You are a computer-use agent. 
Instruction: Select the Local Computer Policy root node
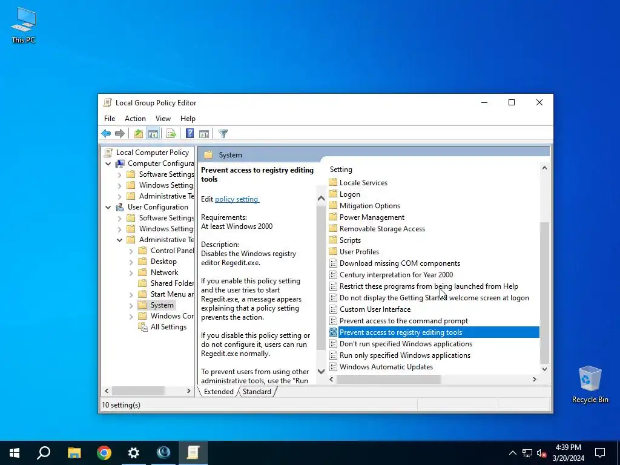[x=152, y=152]
